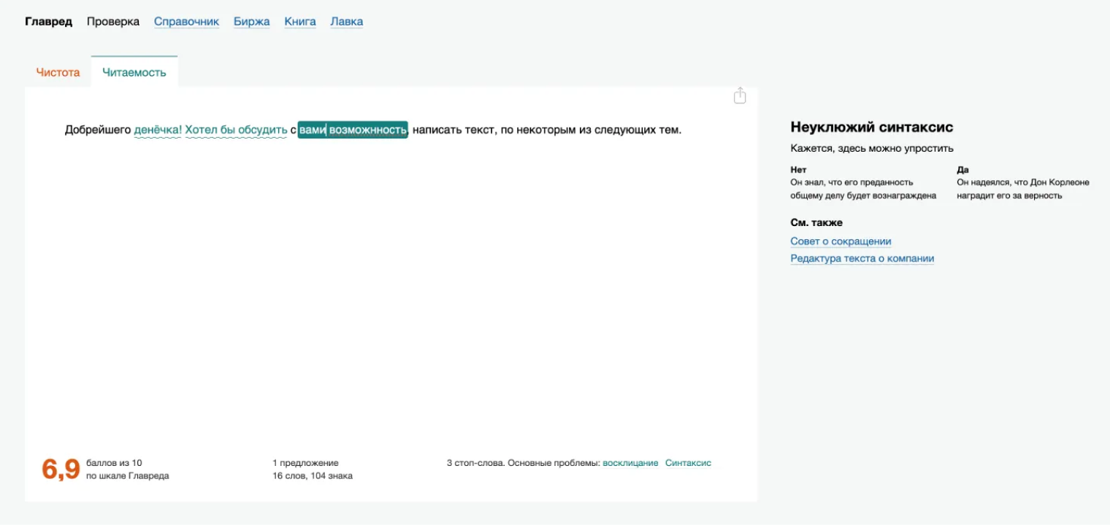
Task: Open the Главред home link
Action: [x=49, y=21]
